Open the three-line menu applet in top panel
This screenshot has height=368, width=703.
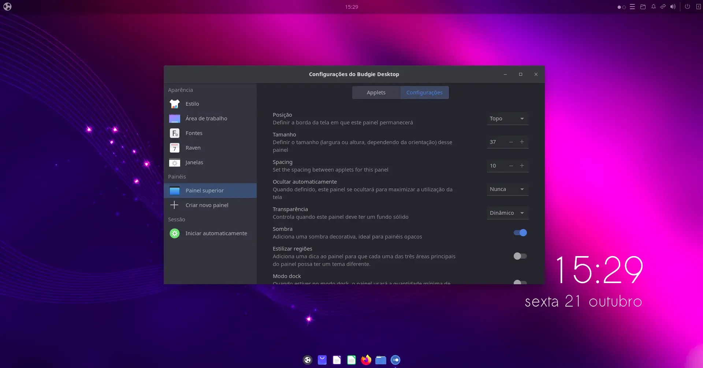tap(632, 7)
